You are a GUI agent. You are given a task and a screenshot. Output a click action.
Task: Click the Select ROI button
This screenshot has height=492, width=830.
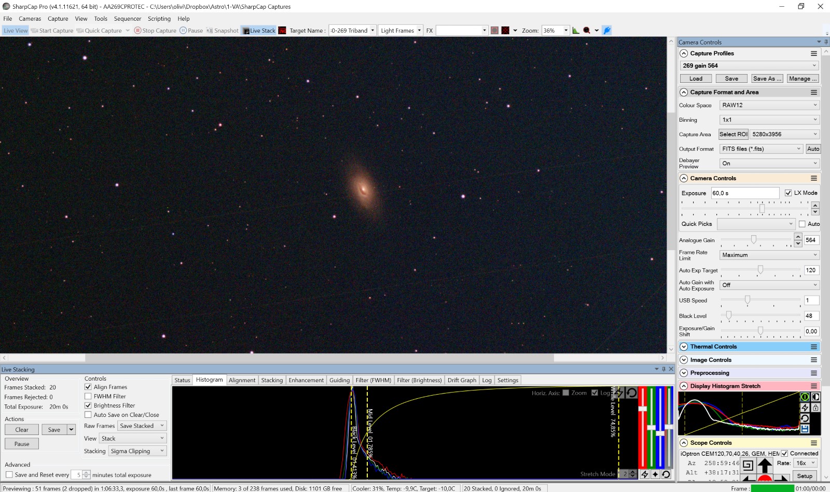[x=733, y=134]
